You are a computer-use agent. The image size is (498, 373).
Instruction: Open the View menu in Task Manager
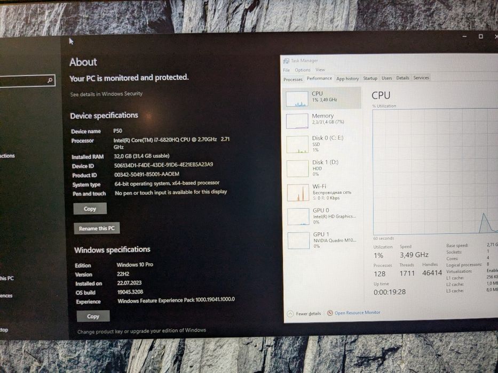point(320,69)
